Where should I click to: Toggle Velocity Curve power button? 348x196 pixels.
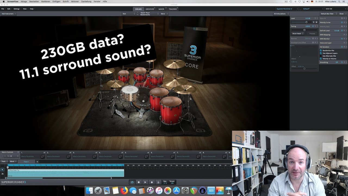click(x=342, y=22)
